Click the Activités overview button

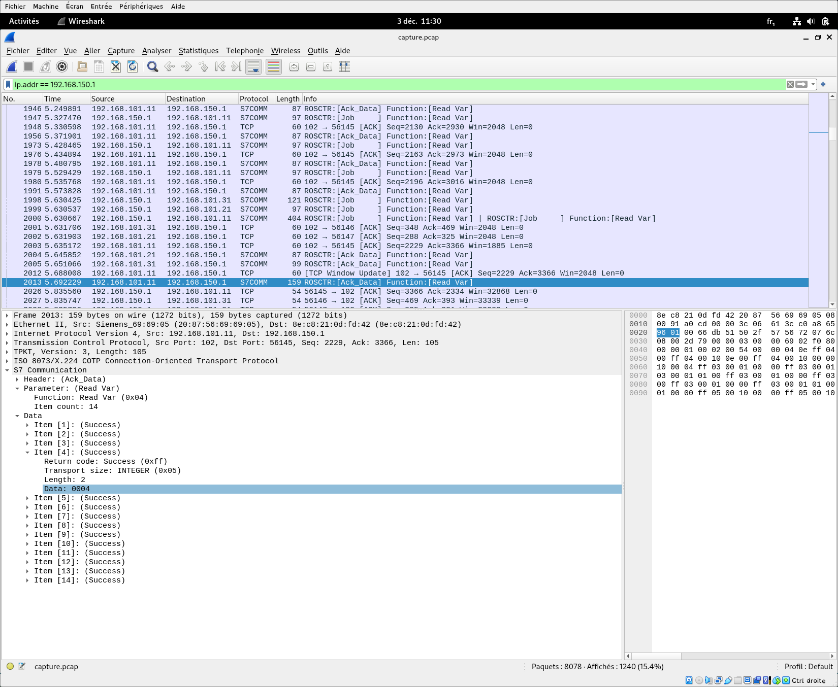[24, 21]
